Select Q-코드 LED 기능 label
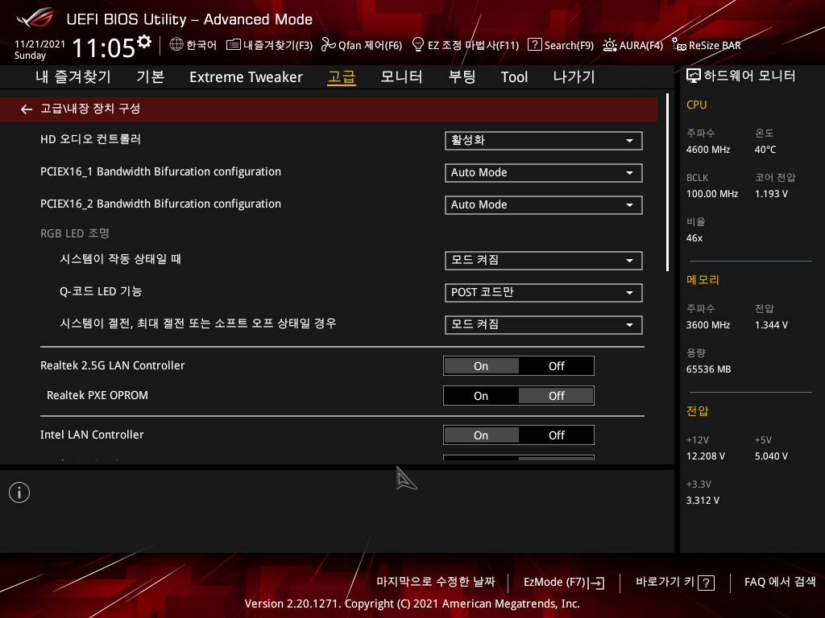This screenshot has width=825, height=618. point(101,291)
